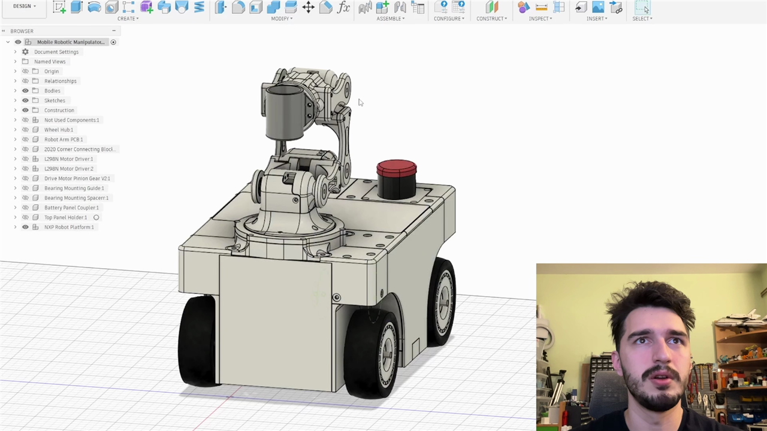Click the Measure ruler tool
This screenshot has height=431, width=767.
tap(541, 7)
